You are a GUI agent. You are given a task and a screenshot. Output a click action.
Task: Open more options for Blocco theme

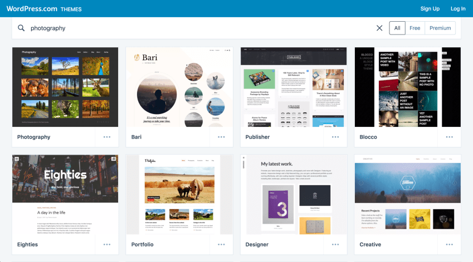point(449,137)
